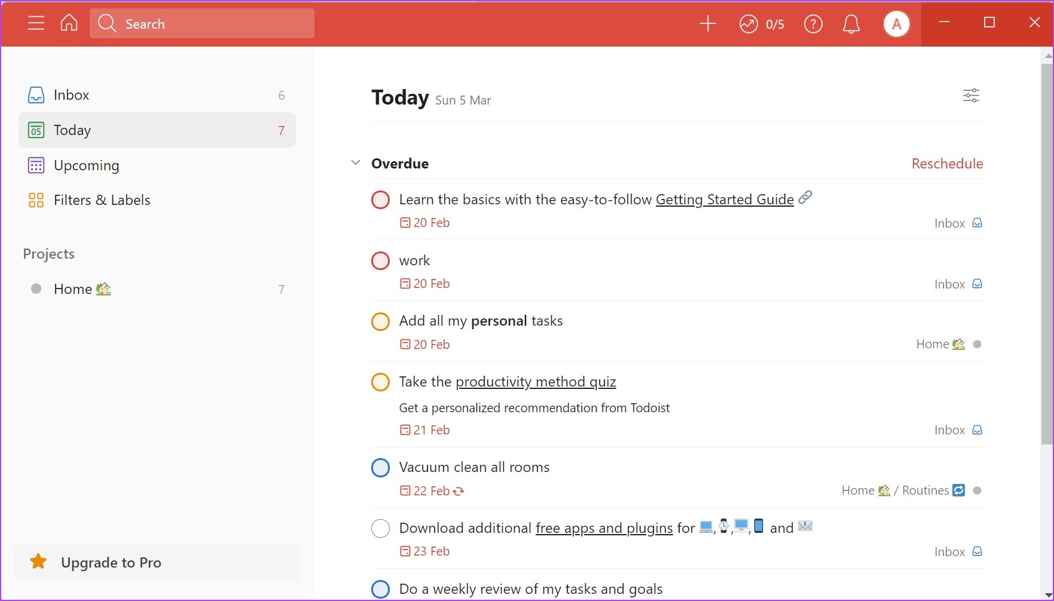Complete Download additional apps task checkbox
The width and height of the screenshot is (1054, 601).
380,528
